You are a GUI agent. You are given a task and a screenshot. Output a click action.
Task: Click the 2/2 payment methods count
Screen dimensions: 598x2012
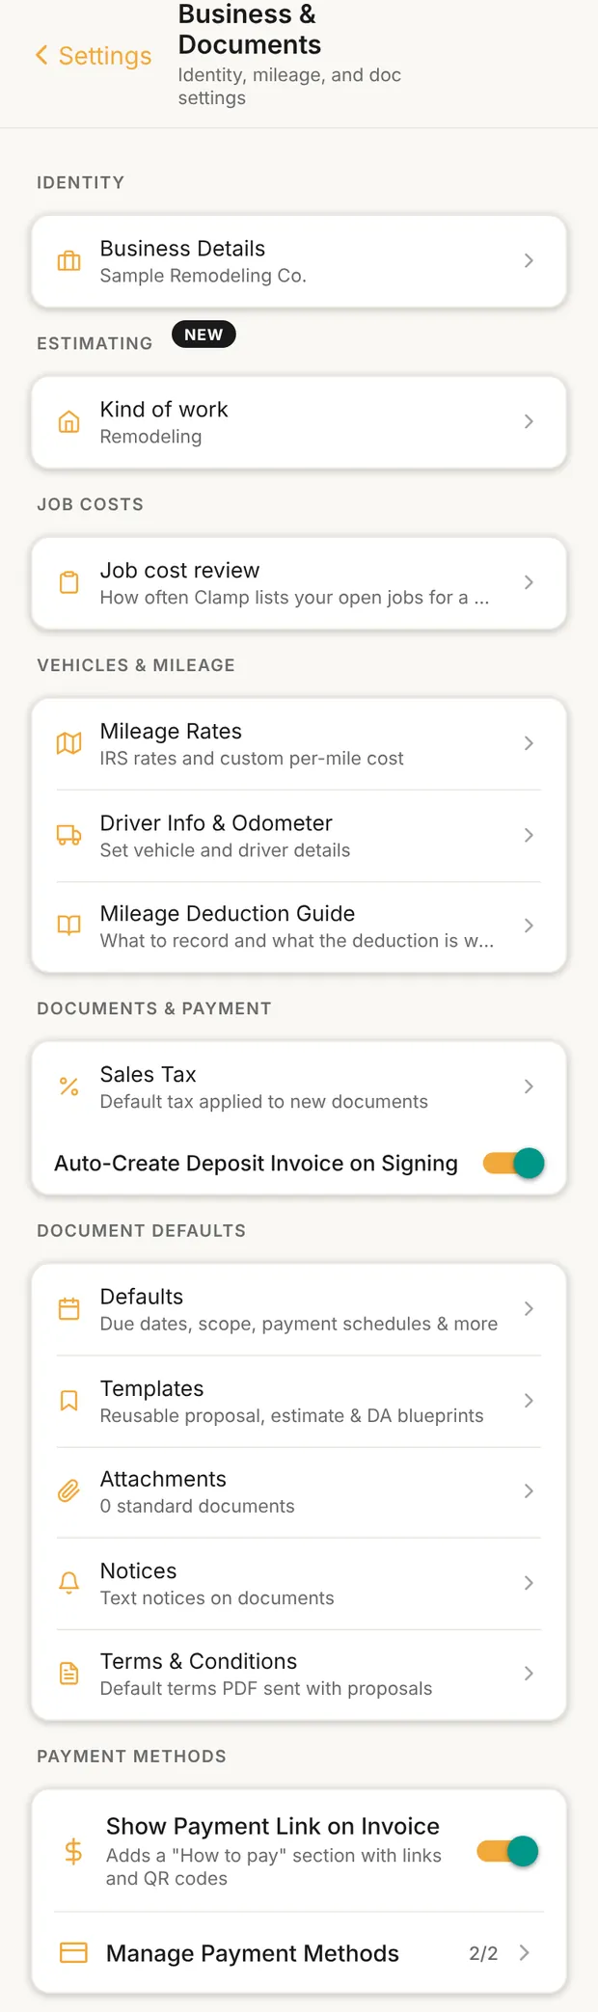tap(483, 1954)
